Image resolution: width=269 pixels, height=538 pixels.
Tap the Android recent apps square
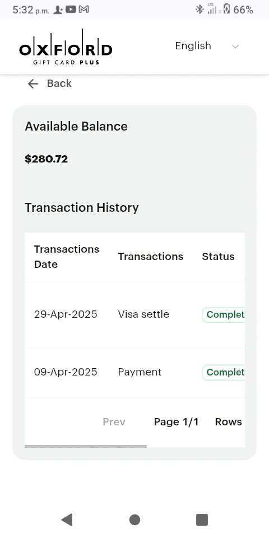[202, 520]
